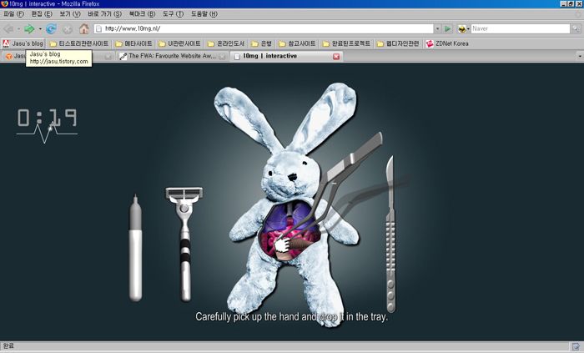This screenshot has width=584, height=353.
Task: Click the search magnifier icon beside Naver box
Action: click(576, 28)
